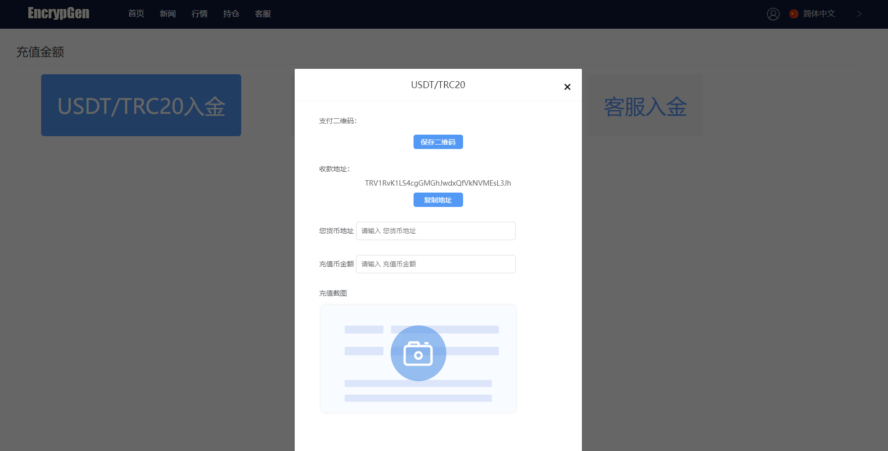888x451 pixels.
Task: Close the USDT/TRC20 dialog with X
Action: coord(567,87)
